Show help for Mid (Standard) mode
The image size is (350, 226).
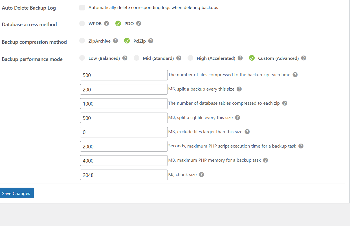179,58
